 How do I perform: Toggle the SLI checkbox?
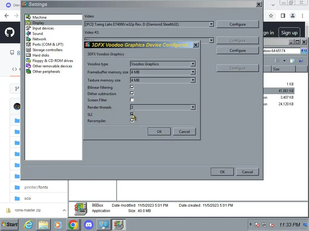132,114
